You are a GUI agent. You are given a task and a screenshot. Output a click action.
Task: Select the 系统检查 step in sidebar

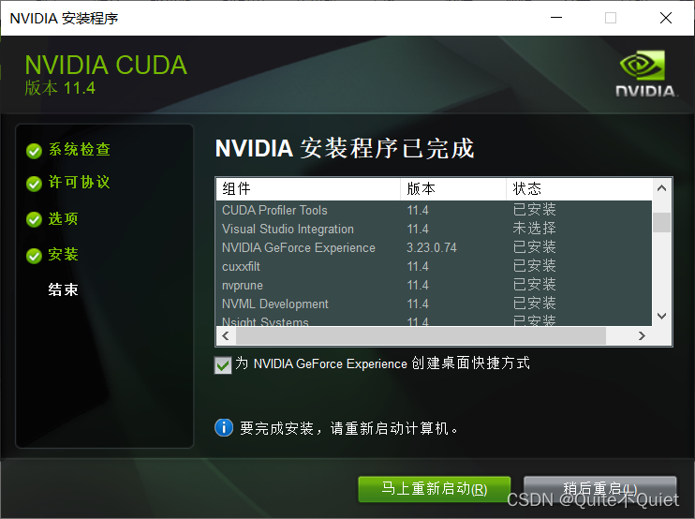(80, 149)
